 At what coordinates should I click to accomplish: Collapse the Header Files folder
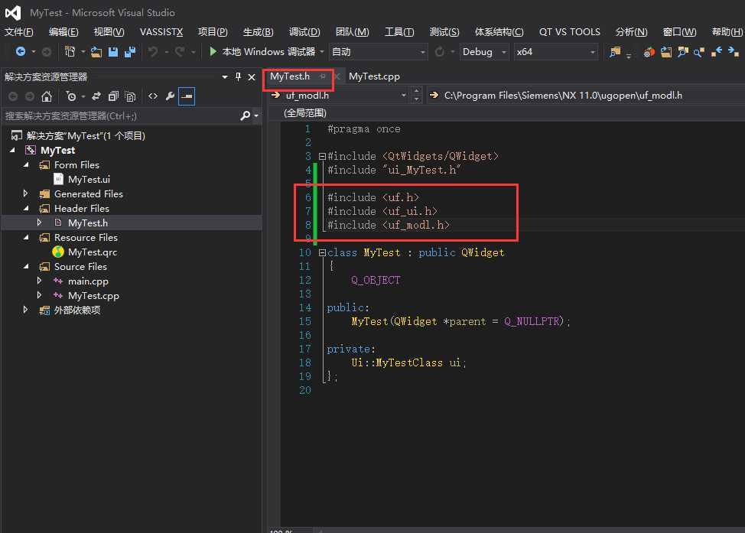coord(26,208)
